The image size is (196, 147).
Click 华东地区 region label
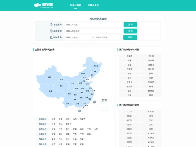tap(43, 129)
